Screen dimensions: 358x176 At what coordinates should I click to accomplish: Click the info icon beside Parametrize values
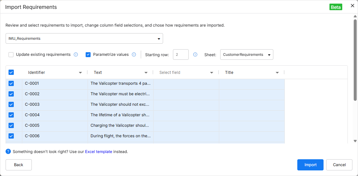[x=134, y=55]
